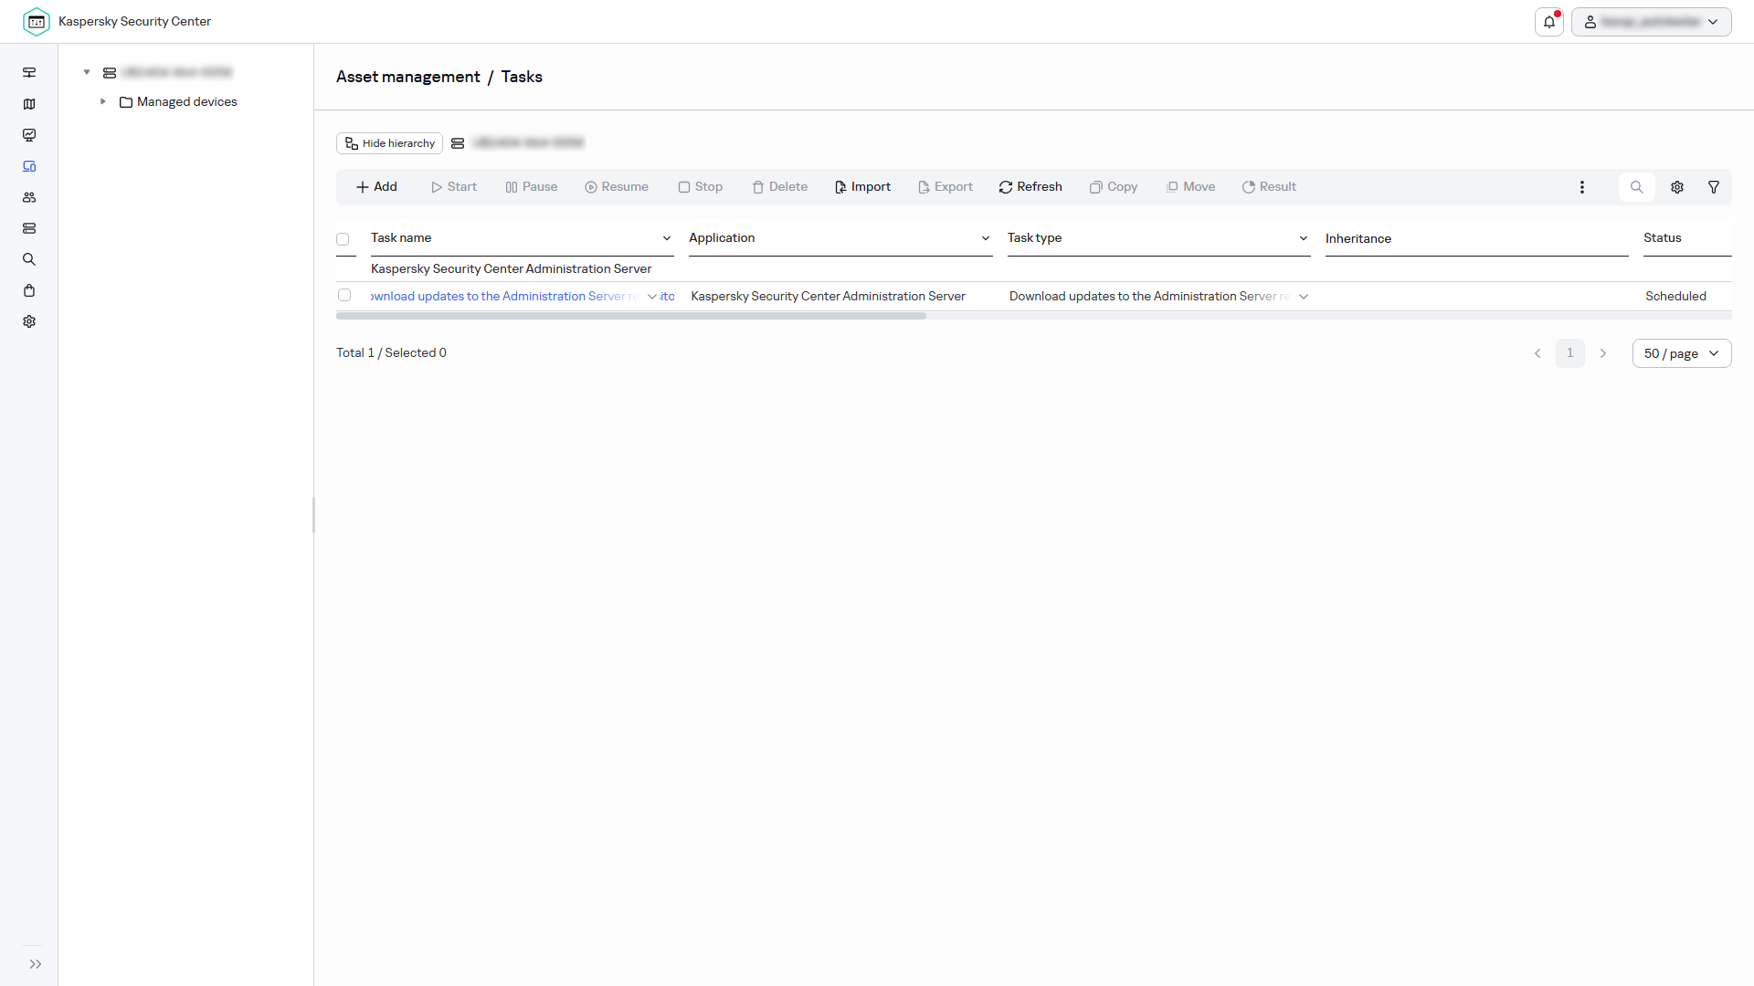This screenshot has width=1754, height=986.
Task: Tick the Download updates task row checkbox
Action: pyautogui.click(x=344, y=295)
